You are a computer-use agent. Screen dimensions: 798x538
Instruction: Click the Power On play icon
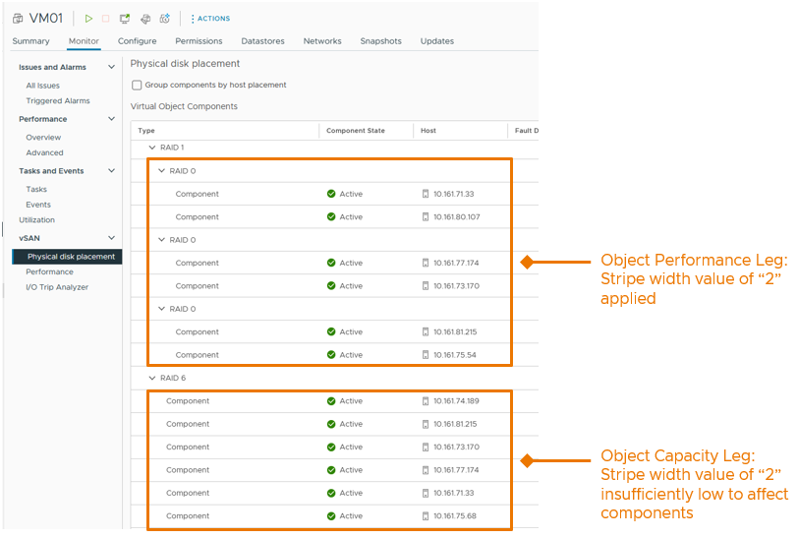click(88, 19)
